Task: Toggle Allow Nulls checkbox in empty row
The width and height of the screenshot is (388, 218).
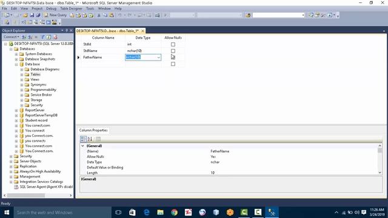Action: coord(173,64)
